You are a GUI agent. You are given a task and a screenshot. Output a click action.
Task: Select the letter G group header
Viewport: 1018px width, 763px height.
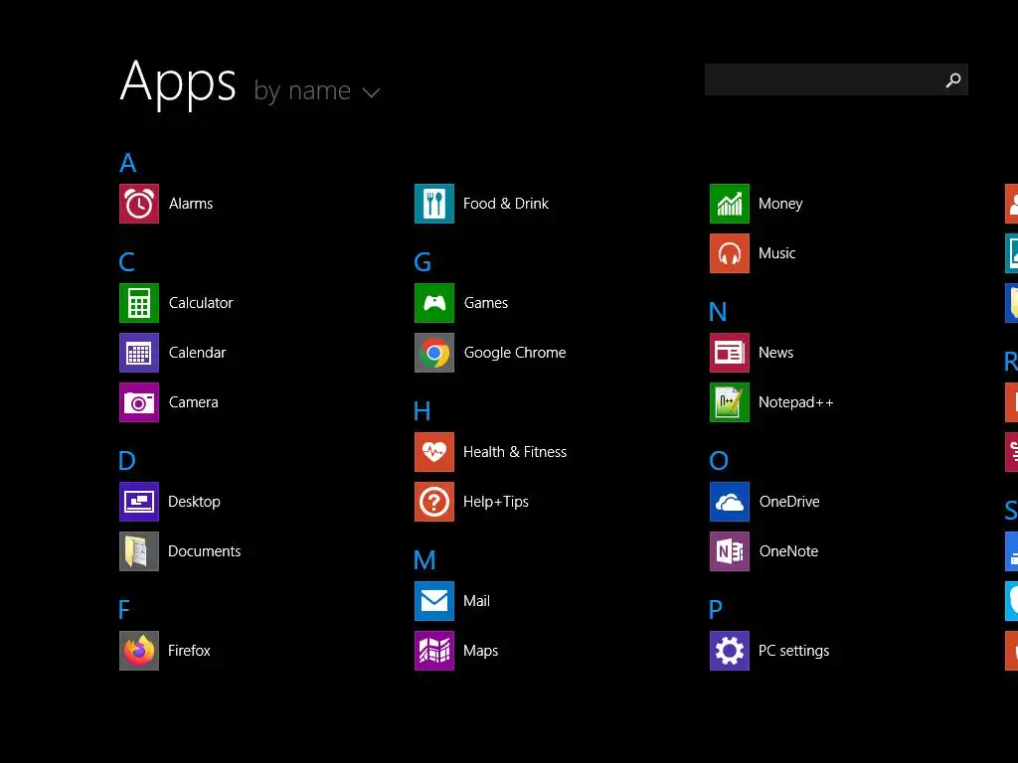click(x=423, y=262)
